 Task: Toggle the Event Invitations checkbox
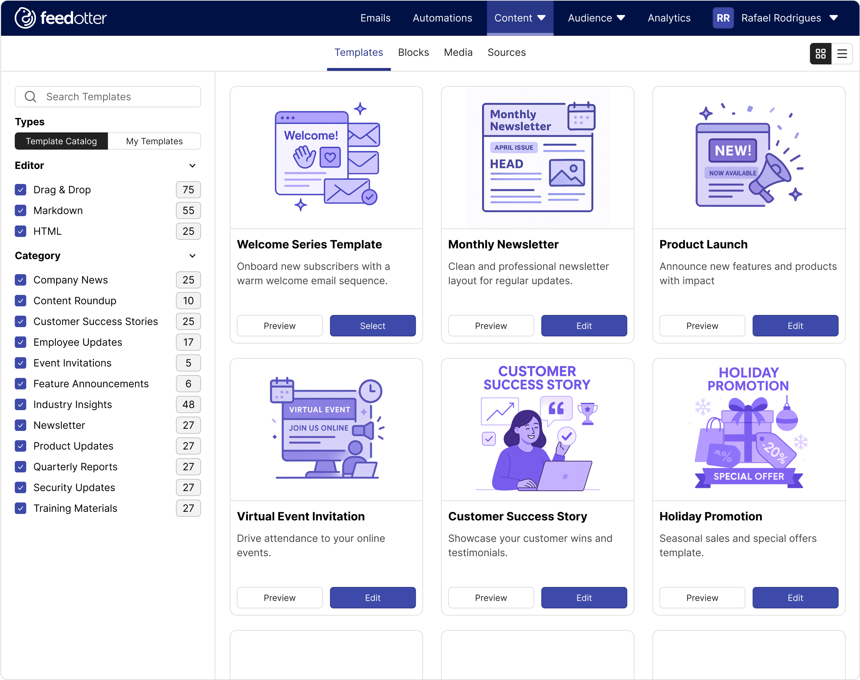pyautogui.click(x=21, y=363)
